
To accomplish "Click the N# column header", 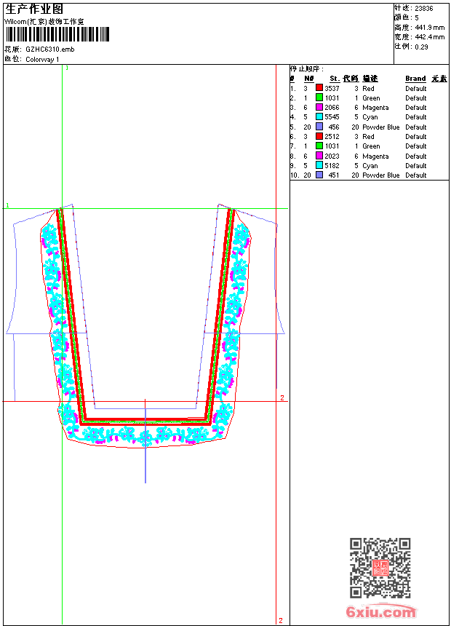I will pos(309,79).
